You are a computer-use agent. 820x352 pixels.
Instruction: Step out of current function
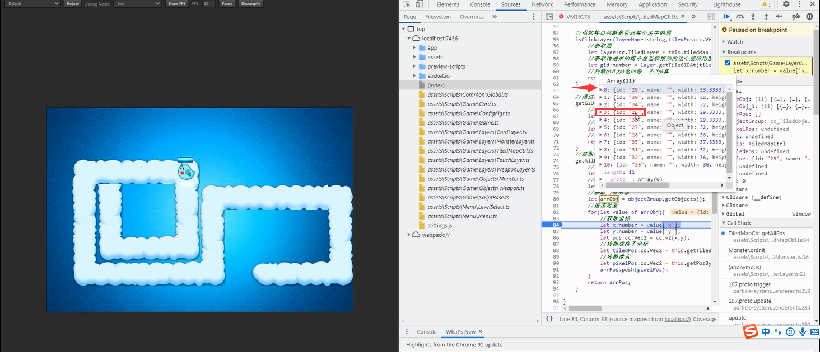click(766, 17)
